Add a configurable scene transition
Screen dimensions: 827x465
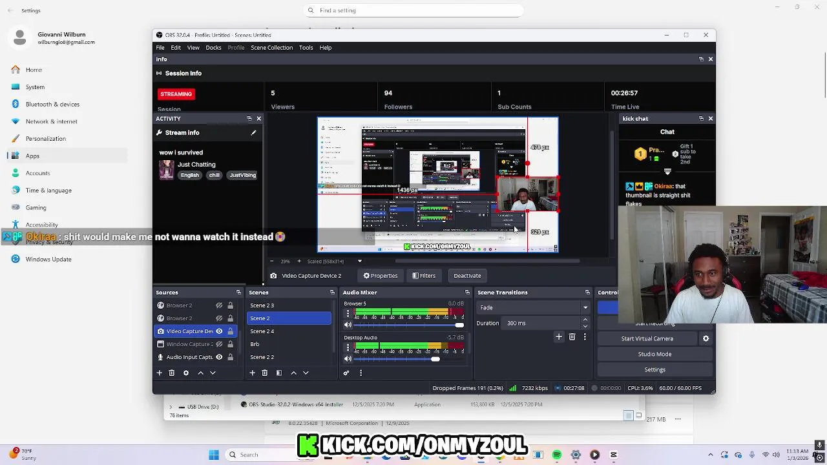coord(559,337)
